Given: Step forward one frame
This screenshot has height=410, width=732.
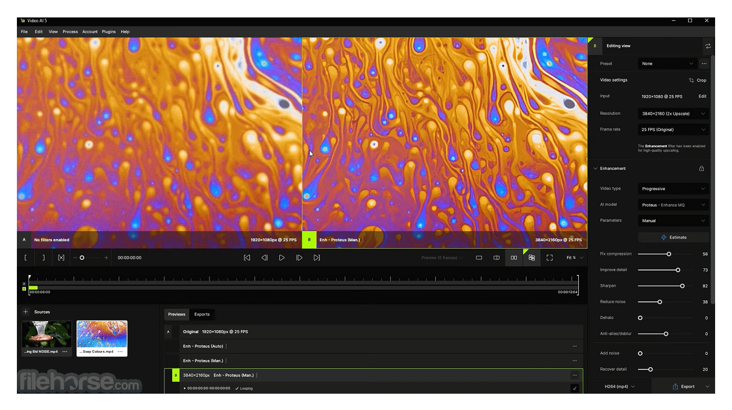Looking at the screenshot, I should click(x=299, y=258).
